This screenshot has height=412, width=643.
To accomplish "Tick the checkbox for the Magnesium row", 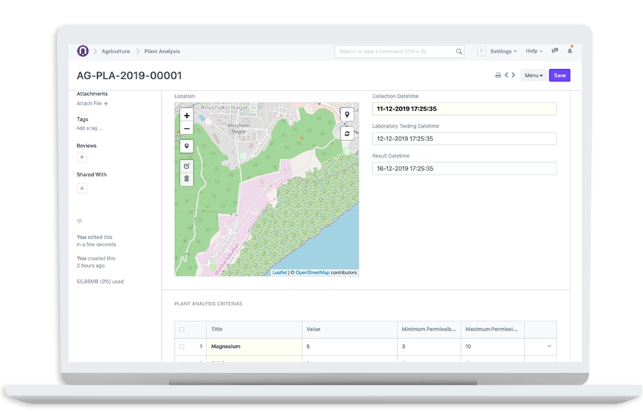I will click(182, 347).
